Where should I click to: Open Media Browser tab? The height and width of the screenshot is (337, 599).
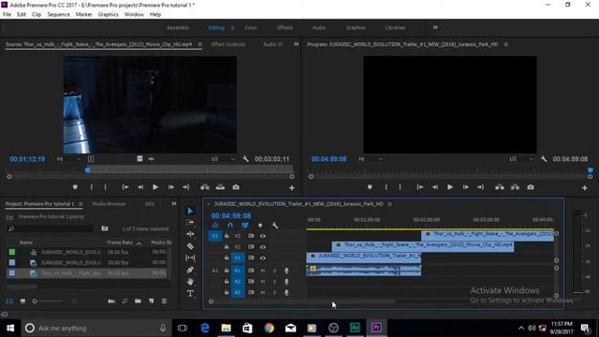point(109,204)
